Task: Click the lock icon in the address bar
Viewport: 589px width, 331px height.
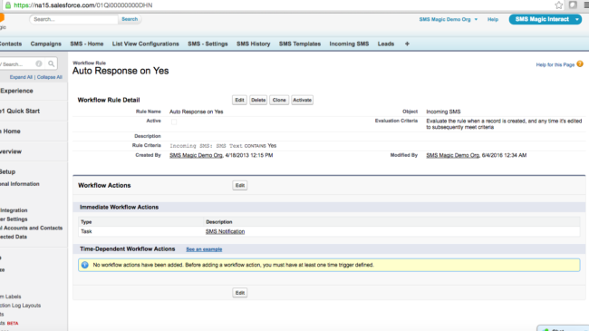Action: click(8, 5)
